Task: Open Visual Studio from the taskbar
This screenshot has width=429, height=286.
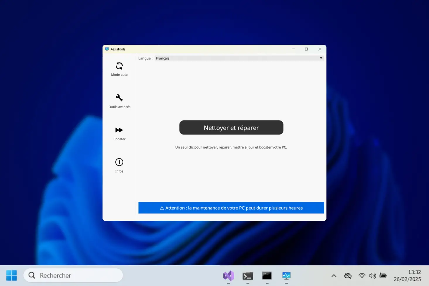Action: point(228,276)
